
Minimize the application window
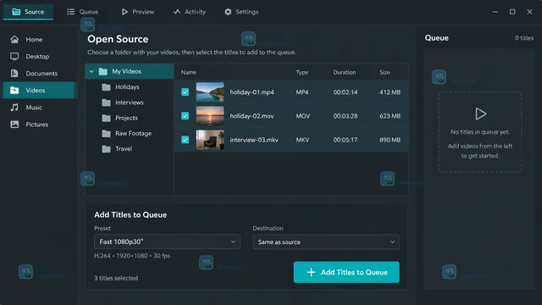coord(495,12)
